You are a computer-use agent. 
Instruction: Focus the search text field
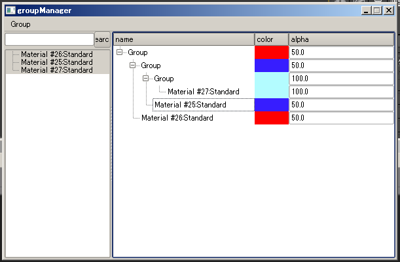(50, 39)
